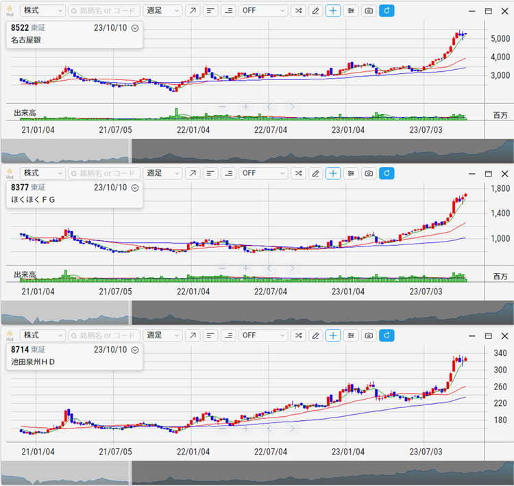Click the camera snapshot icon in bottom chart
Viewport: 514px width, 486px height.
click(x=369, y=335)
